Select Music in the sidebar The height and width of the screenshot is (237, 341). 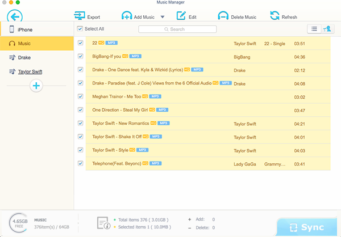(x=24, y=43)
